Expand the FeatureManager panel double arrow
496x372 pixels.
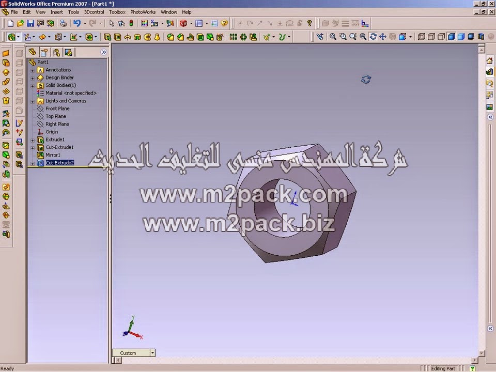[104, 52]
